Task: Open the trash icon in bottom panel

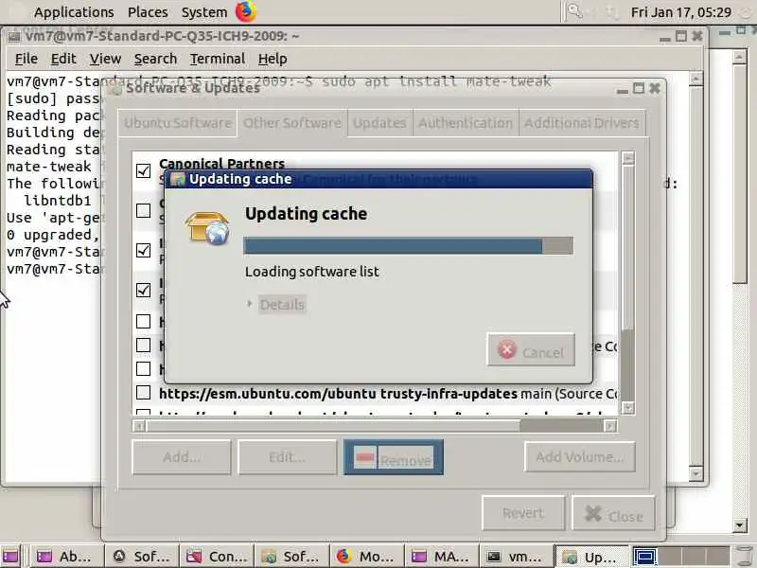Action: point(746,557)
